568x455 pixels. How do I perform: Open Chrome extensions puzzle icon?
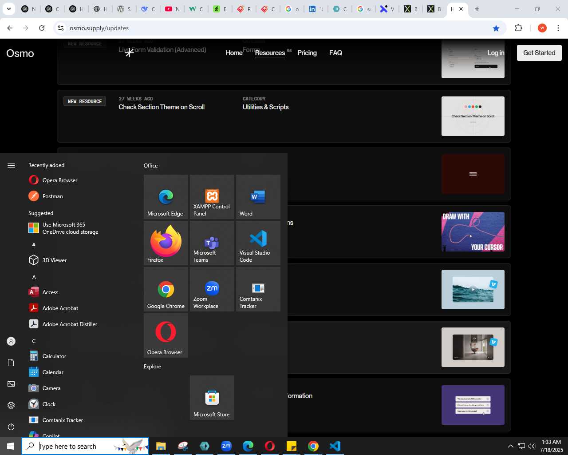click(x=518, y=28)
